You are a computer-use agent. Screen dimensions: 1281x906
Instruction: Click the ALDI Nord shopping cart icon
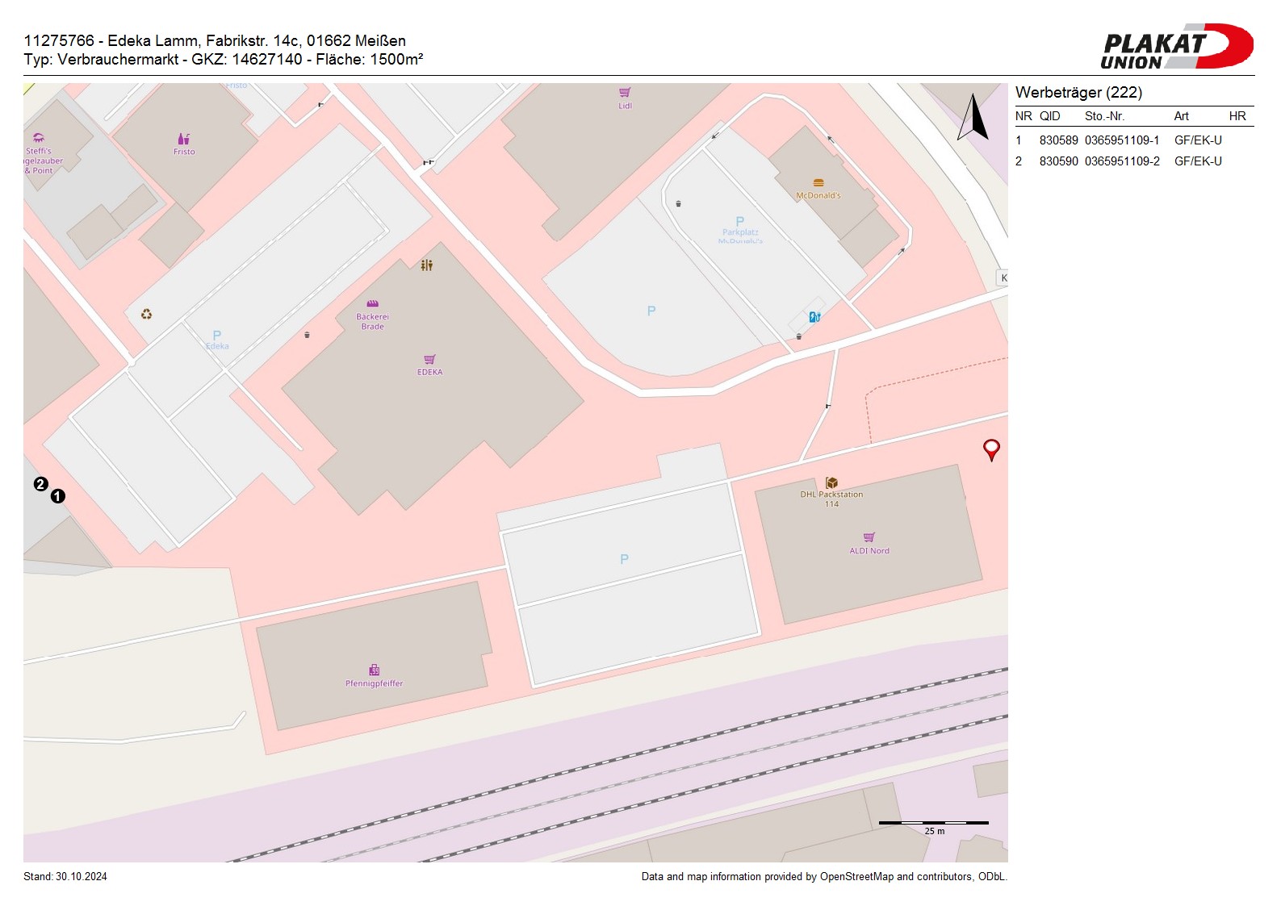(869, 537)
